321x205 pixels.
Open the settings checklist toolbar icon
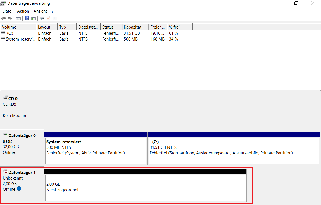55,18
